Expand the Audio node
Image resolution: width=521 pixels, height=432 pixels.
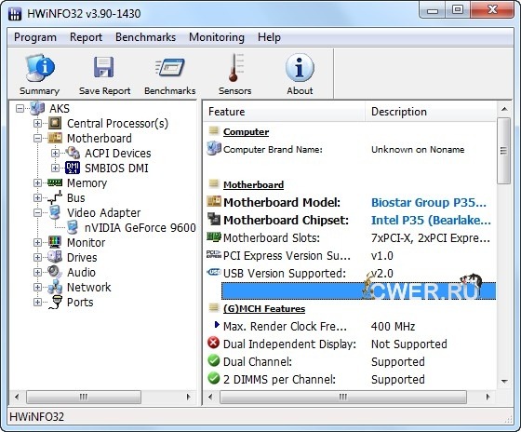[x=37, y=273]
